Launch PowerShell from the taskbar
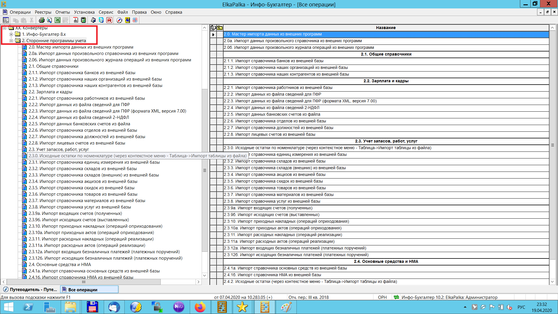Viewport: 558px width, 314px height. 28,307
